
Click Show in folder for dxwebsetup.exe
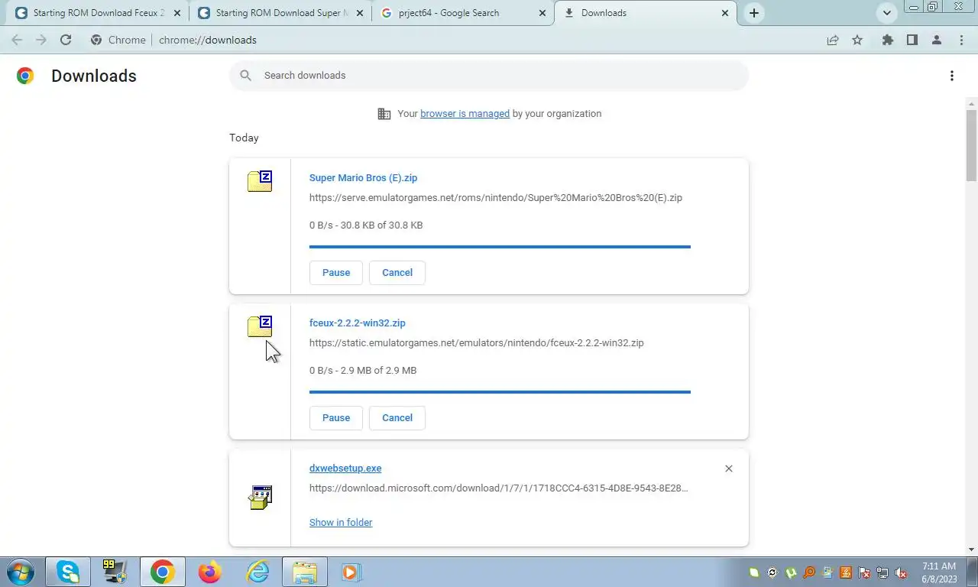tap(341, 523)
